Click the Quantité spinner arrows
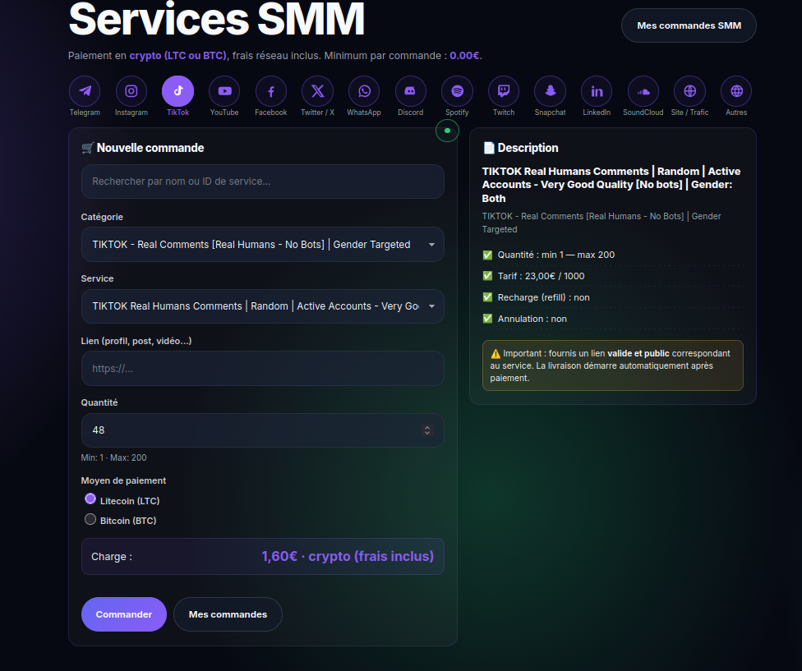This screenshot has height=671, width=802. (427, 430)
